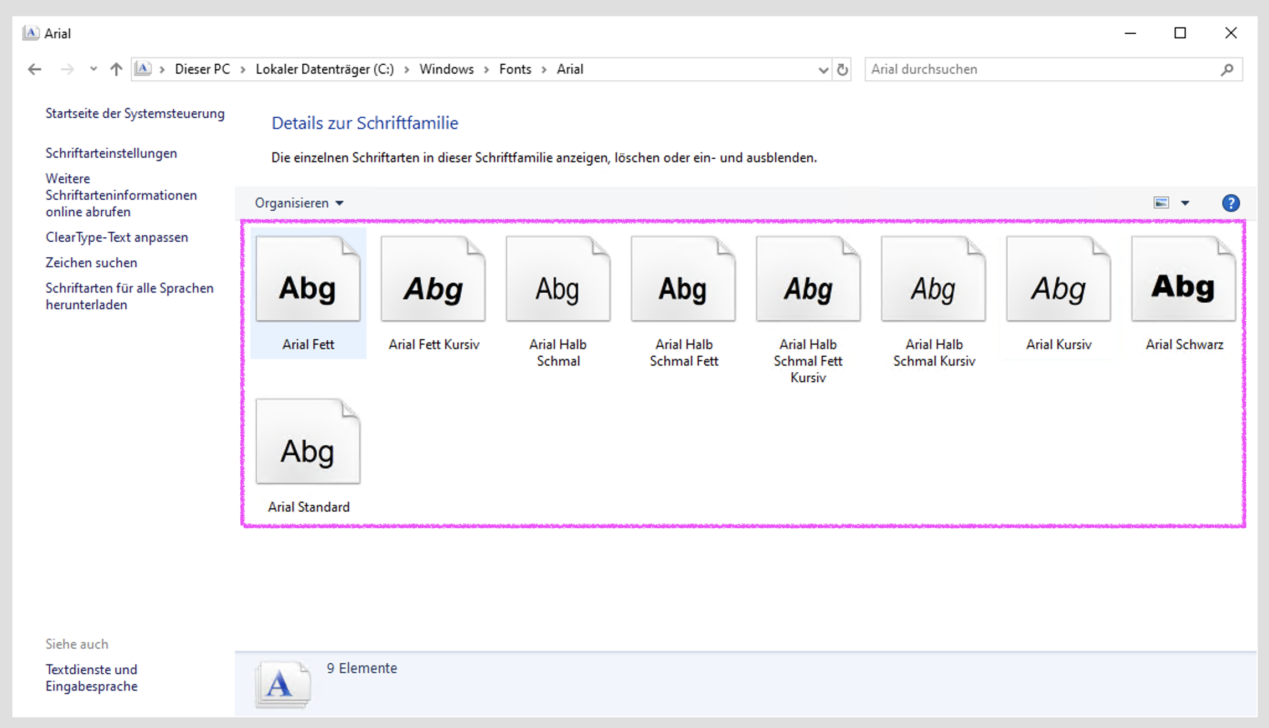Open the Organisieren dropdown menu

pos(299,203)
